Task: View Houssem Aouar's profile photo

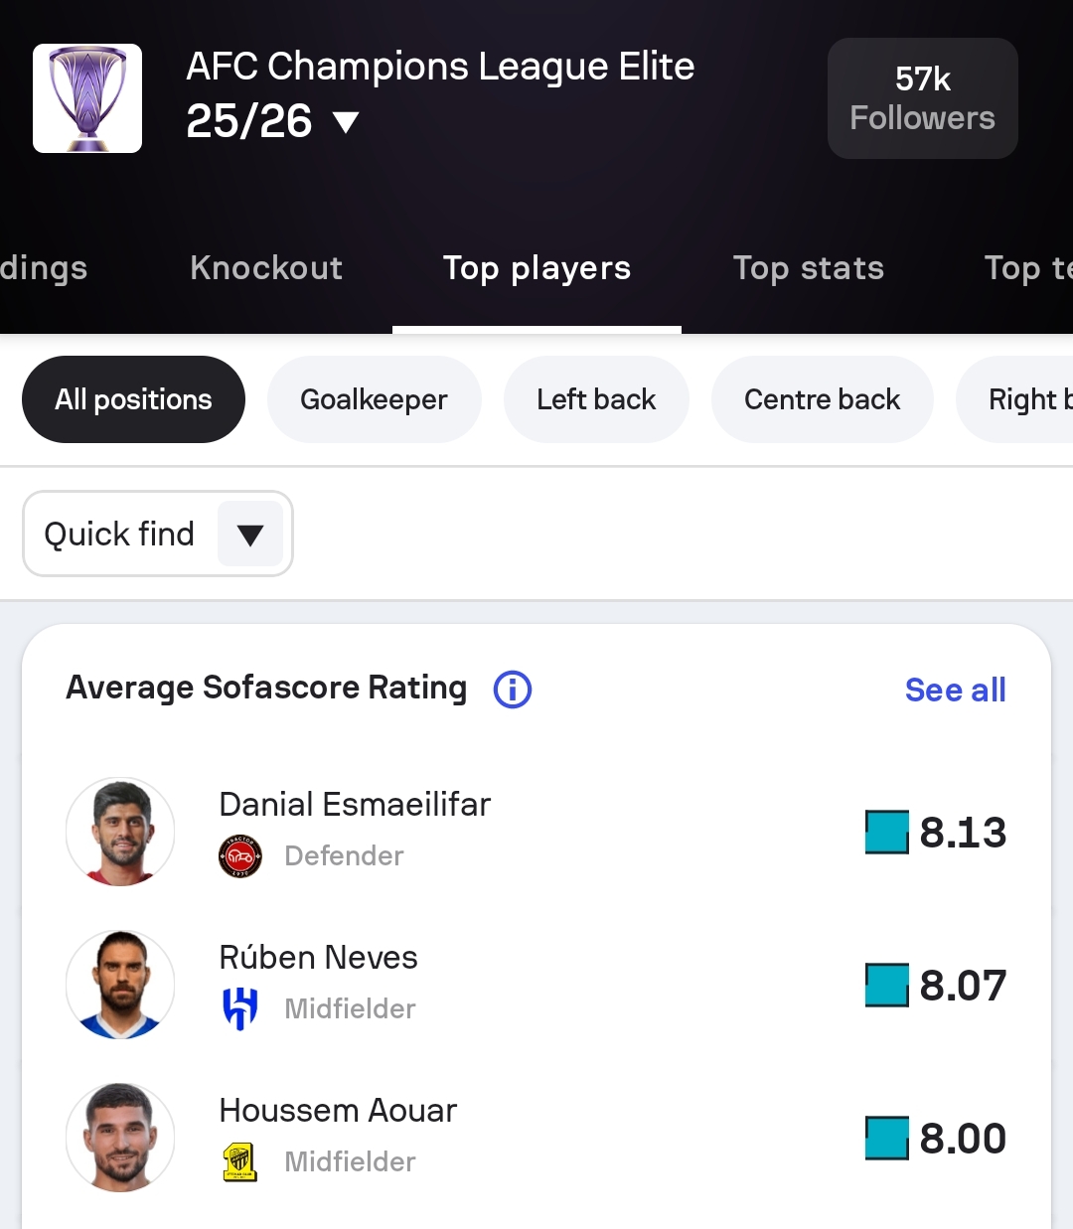Action: 120,1138
